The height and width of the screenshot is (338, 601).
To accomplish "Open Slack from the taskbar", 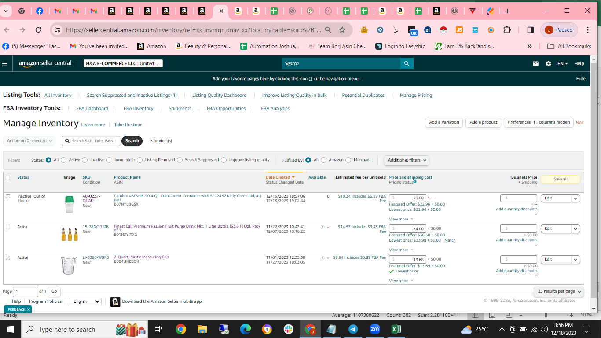I will [289, 329].
